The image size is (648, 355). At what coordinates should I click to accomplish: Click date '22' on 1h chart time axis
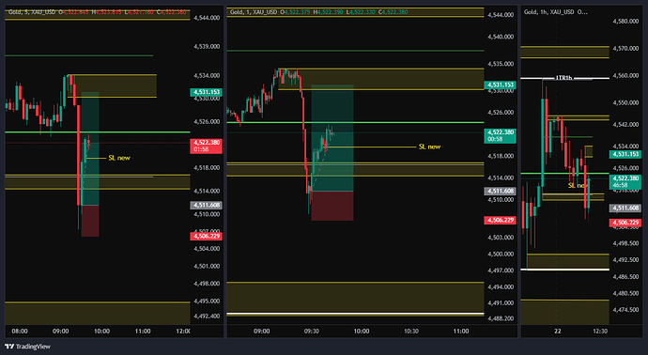[558, 331]
